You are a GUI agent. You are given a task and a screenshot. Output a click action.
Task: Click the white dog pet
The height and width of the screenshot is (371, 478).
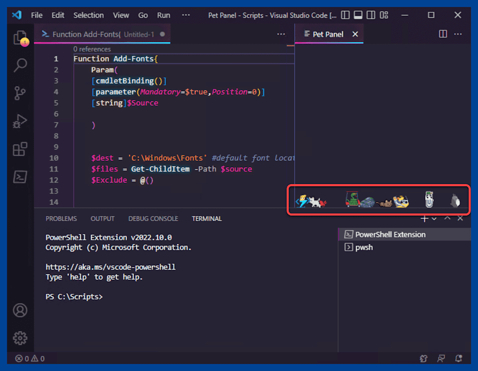315,202
